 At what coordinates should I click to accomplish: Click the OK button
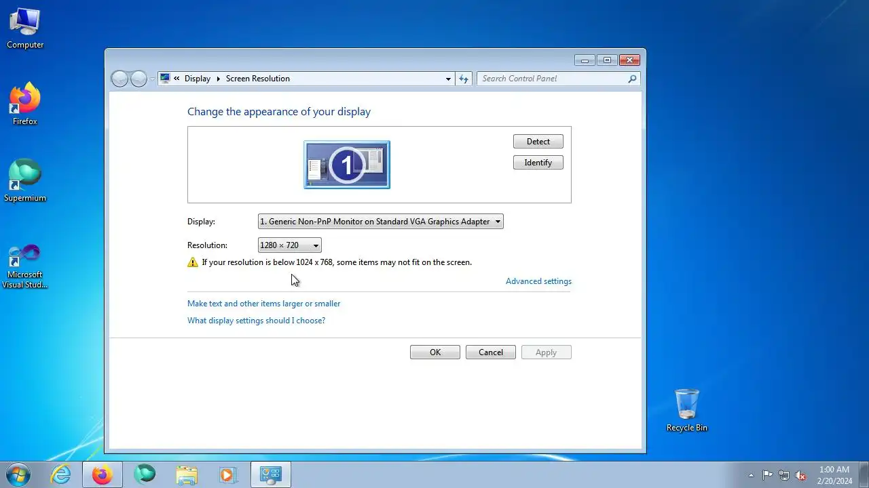pos(435,352)
